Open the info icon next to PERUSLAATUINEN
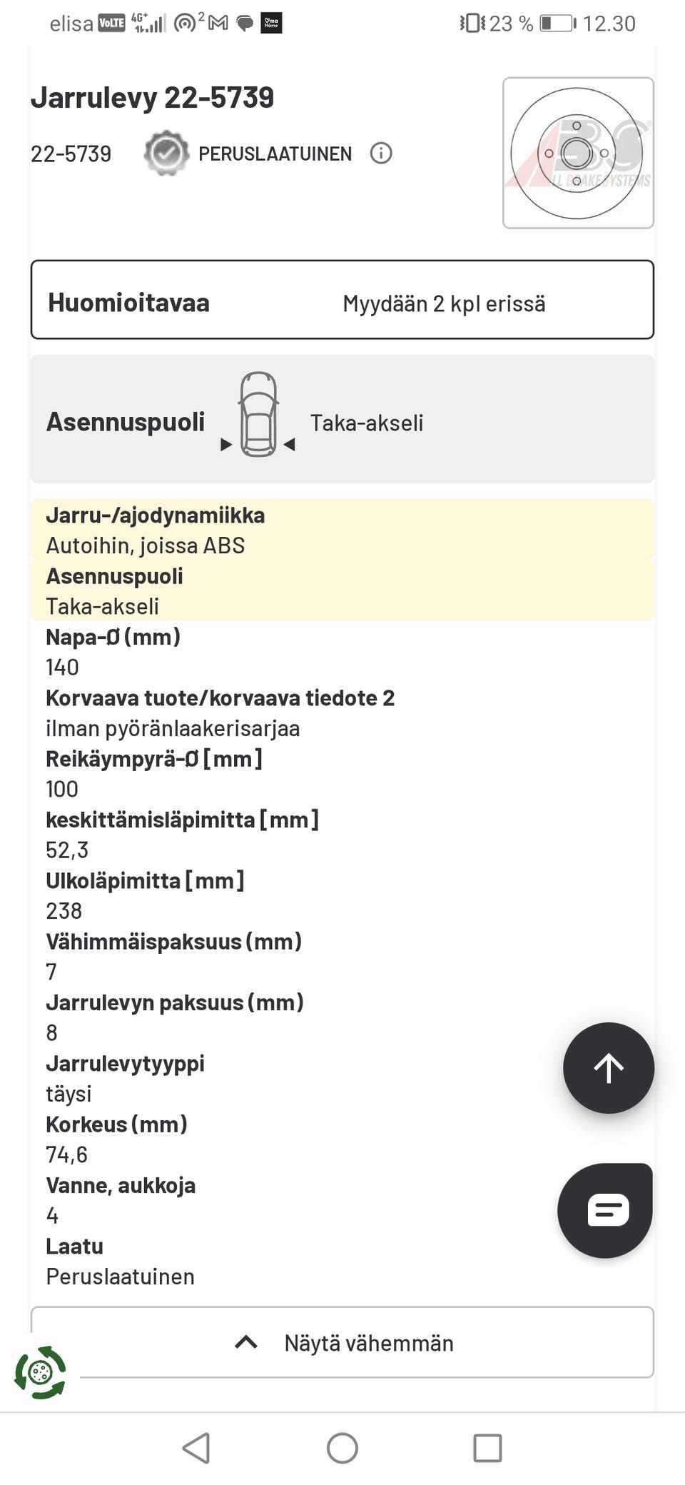 tap(381, 153)
